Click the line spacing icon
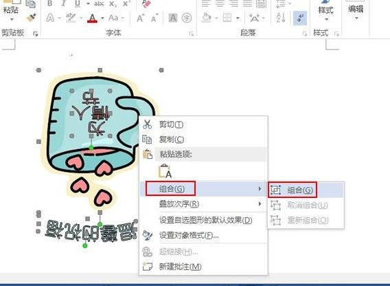 pyautogui.click(x=281, y=3)
